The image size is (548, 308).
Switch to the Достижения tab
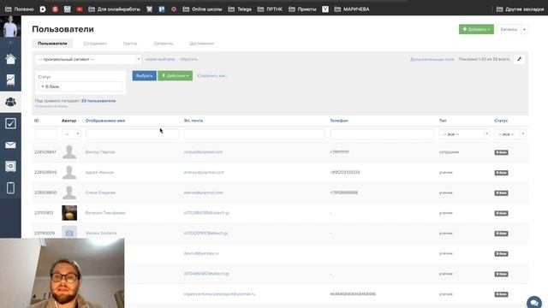click(x=202, y=44)
